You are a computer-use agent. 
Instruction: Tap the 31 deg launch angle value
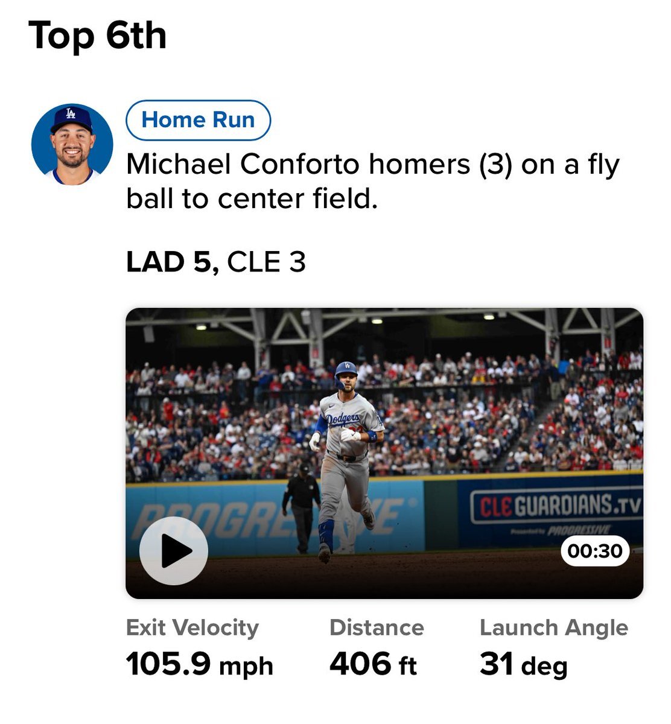click(x=523, y=665)
